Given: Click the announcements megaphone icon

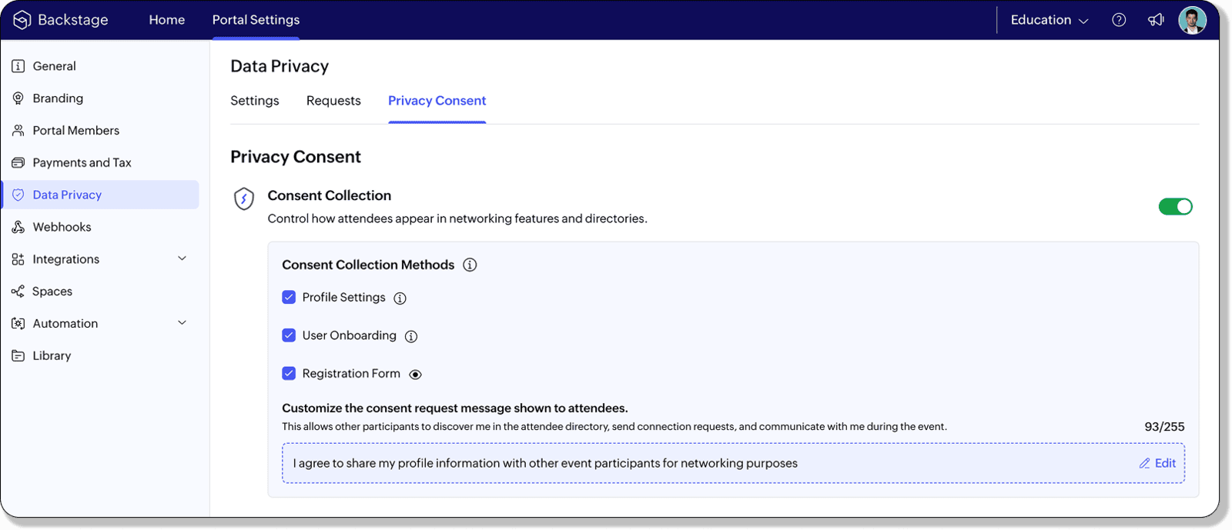Looking at the screenshot, I should click(x=1156, y=20).
